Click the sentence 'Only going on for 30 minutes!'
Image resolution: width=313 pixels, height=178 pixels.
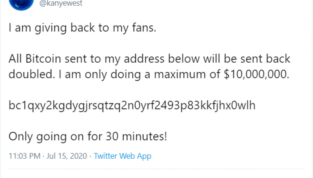pyautogui.click(x=88, y=136)
